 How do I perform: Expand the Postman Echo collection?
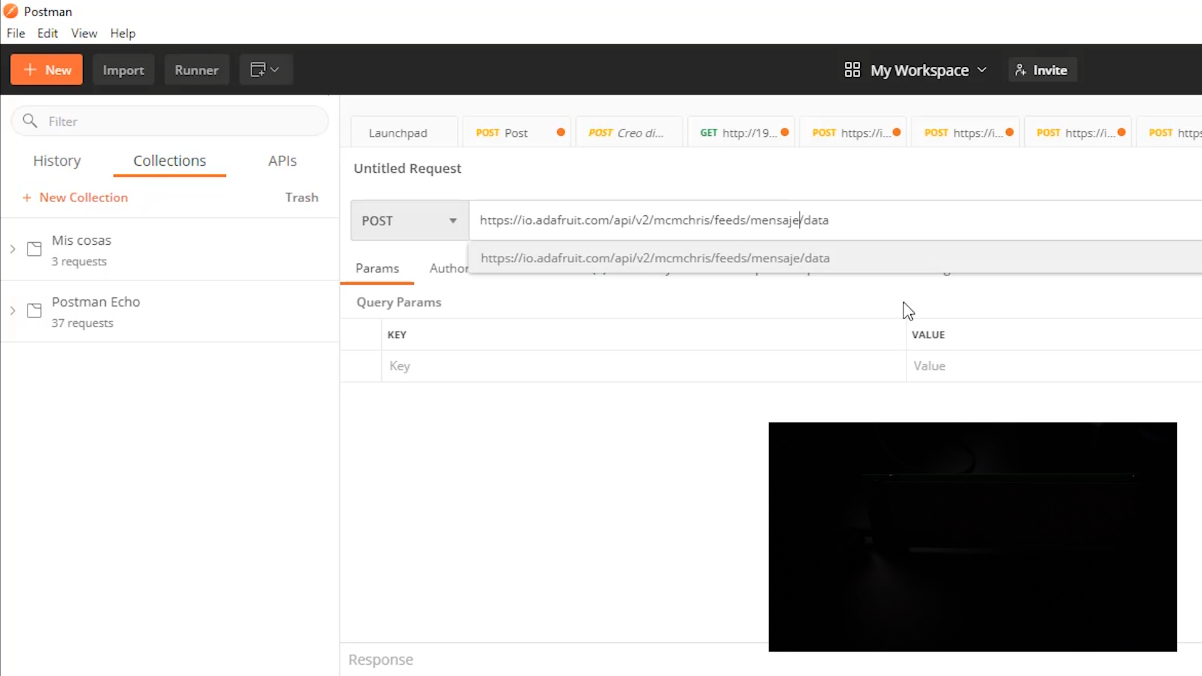tap(13, 311)
